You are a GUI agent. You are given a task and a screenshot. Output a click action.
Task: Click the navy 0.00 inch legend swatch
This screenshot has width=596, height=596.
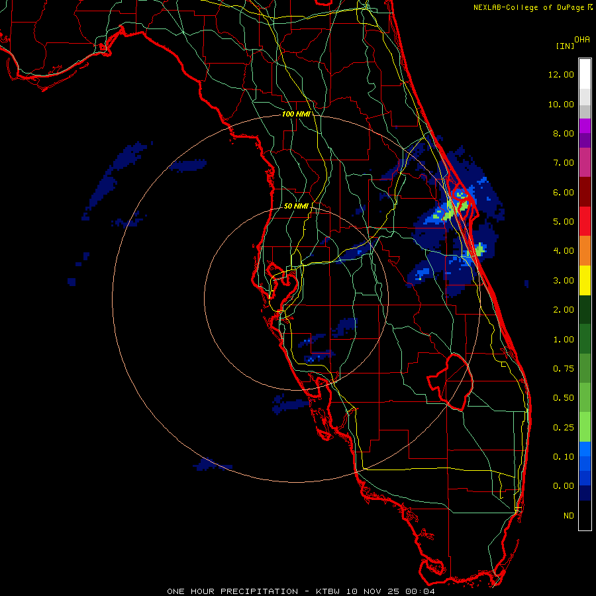[585, 493]
